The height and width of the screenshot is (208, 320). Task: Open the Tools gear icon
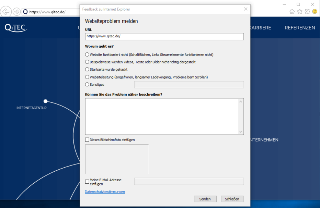point(307,12)
